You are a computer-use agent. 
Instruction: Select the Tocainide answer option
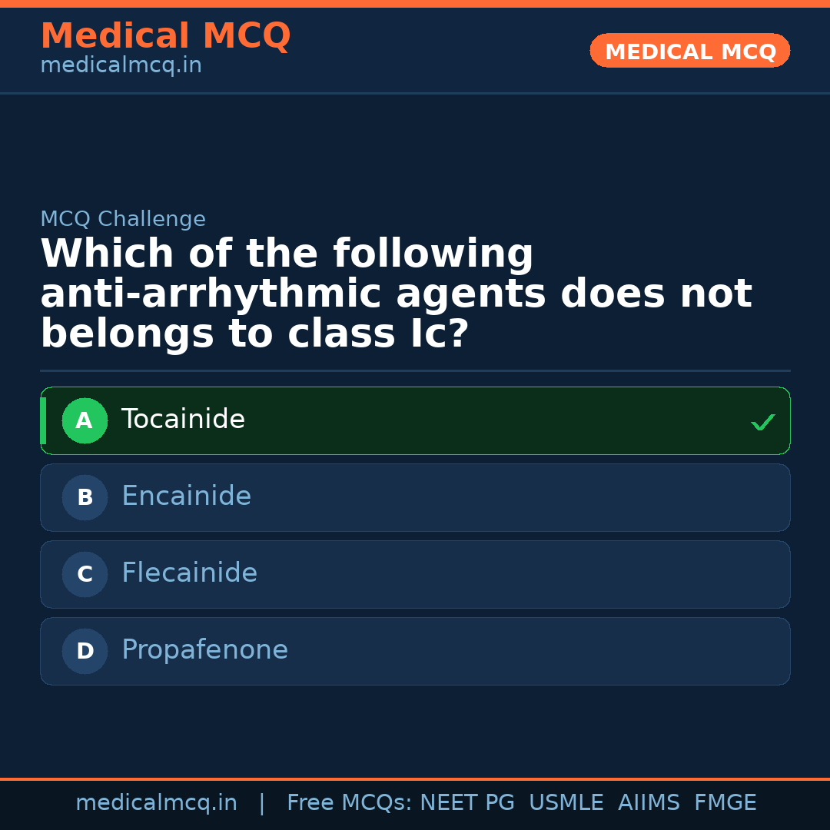415,421
